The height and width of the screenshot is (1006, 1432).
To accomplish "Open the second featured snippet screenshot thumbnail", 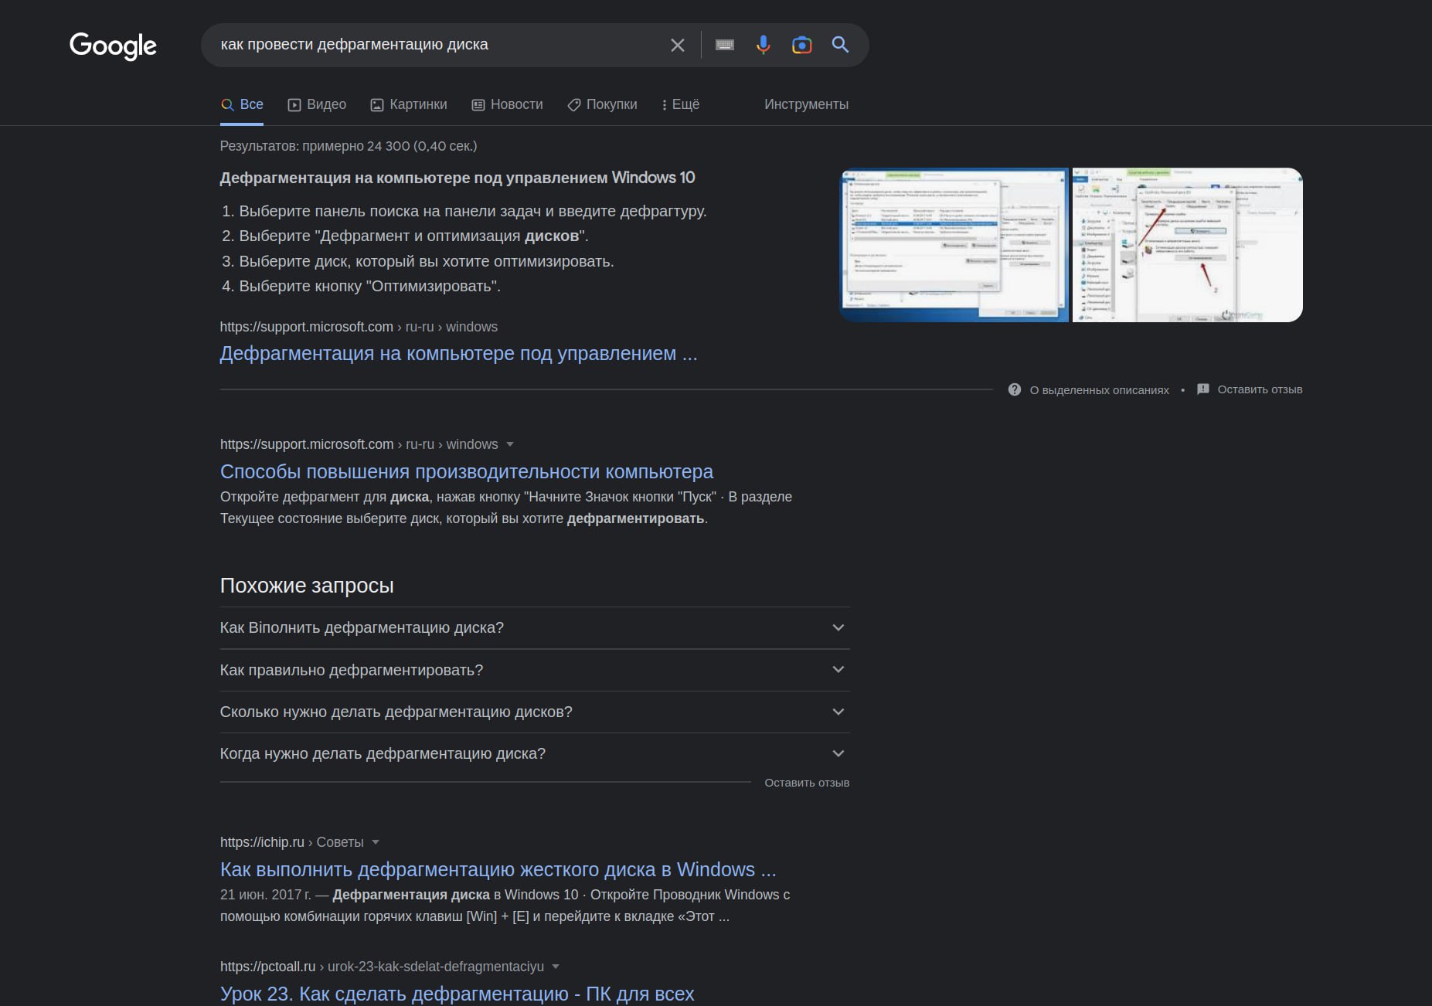I will click(x=1188, y=245).
